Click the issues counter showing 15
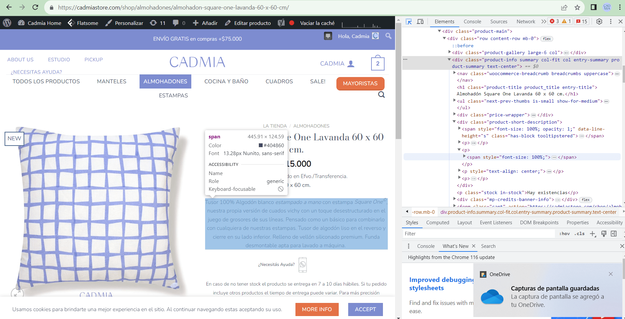 [582, 21]
